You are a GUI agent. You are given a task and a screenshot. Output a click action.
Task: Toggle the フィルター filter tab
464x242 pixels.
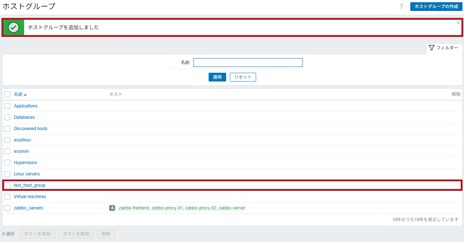click(x=444, y=48)
